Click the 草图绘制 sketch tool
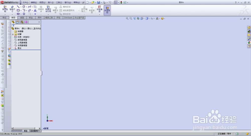This screenshot has width=251, height=136. 5,9
